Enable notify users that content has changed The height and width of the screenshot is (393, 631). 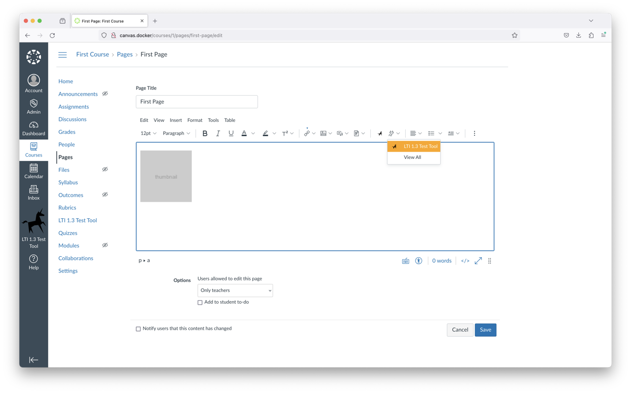tap(138, 328)
